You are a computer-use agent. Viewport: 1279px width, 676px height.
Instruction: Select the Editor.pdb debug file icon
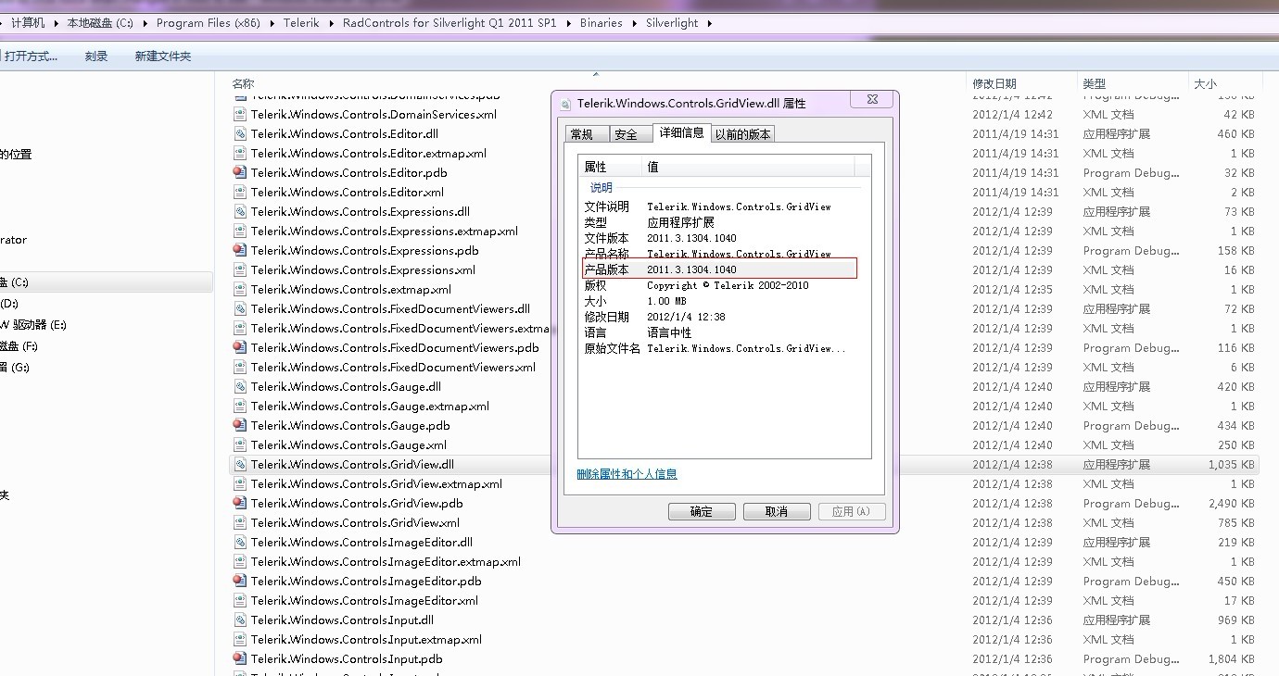[240, 173]
